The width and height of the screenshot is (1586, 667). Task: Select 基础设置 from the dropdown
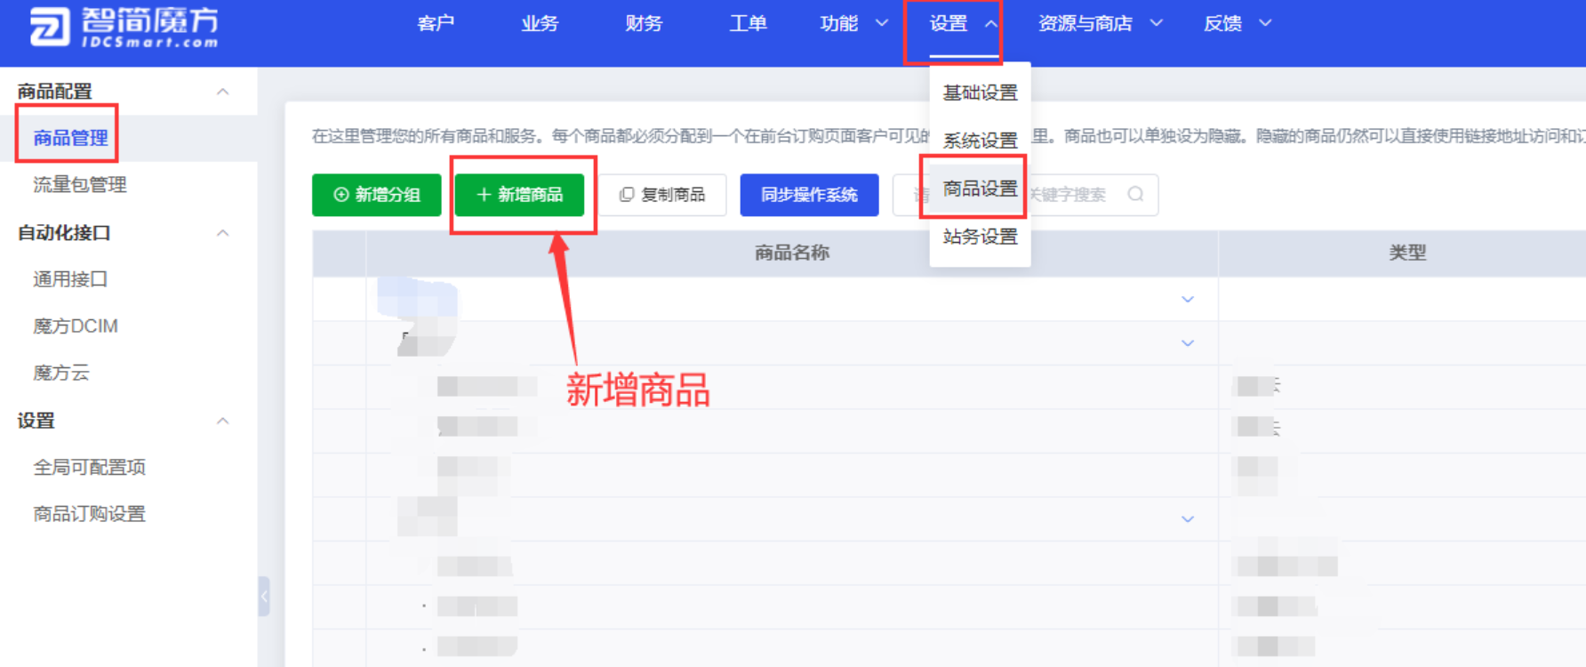[980, 92]
